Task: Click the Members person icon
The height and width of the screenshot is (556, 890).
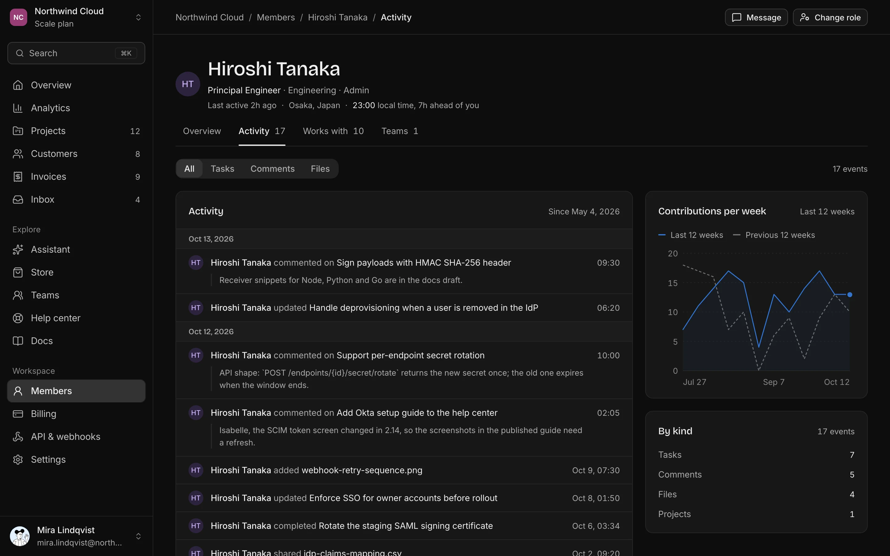Action: click(18, 390)
